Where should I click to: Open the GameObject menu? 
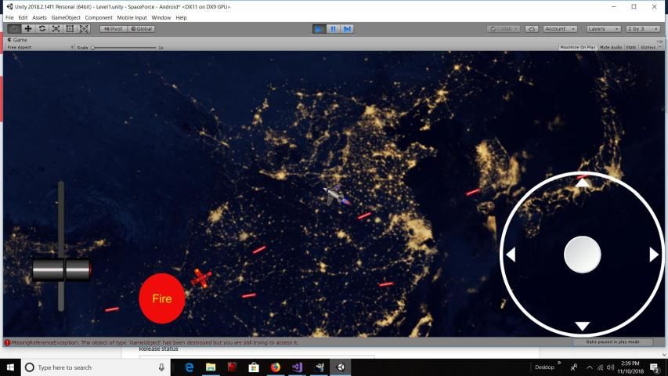[66, 17]
